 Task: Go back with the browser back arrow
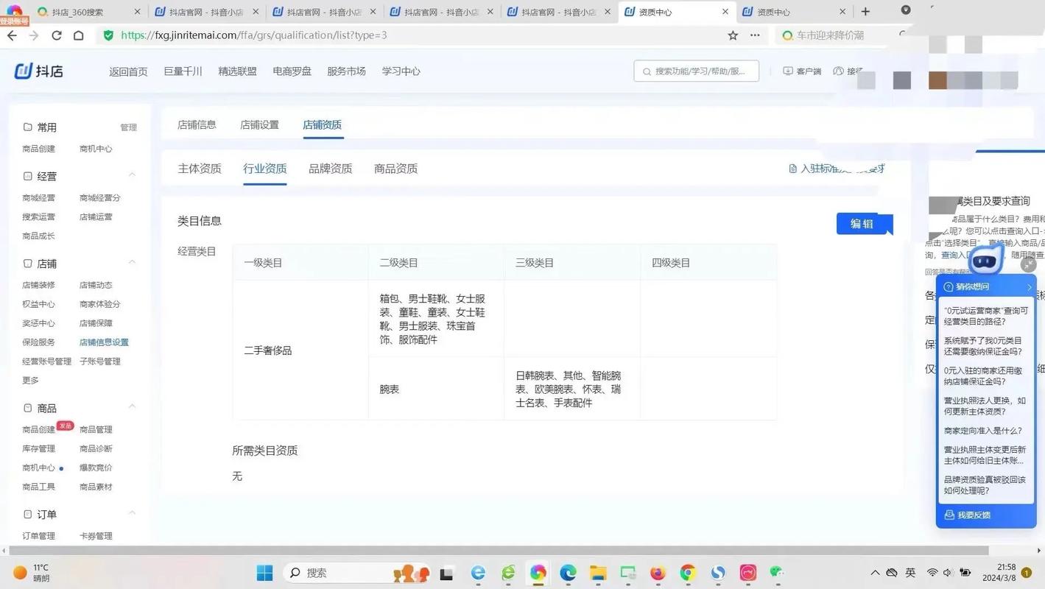pyautogui.click(x=12, y=35)
